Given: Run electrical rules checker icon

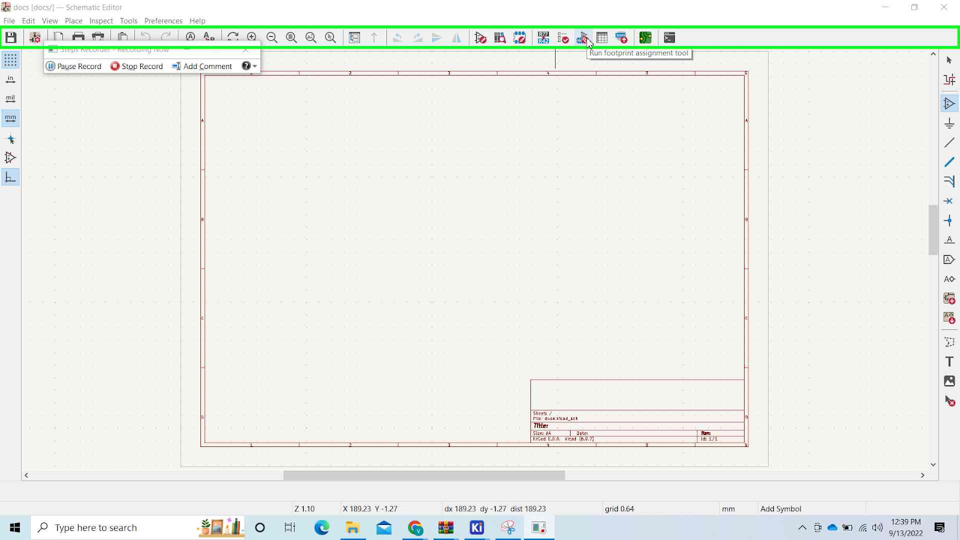Looking at the screenshot, I should (563, 38).
